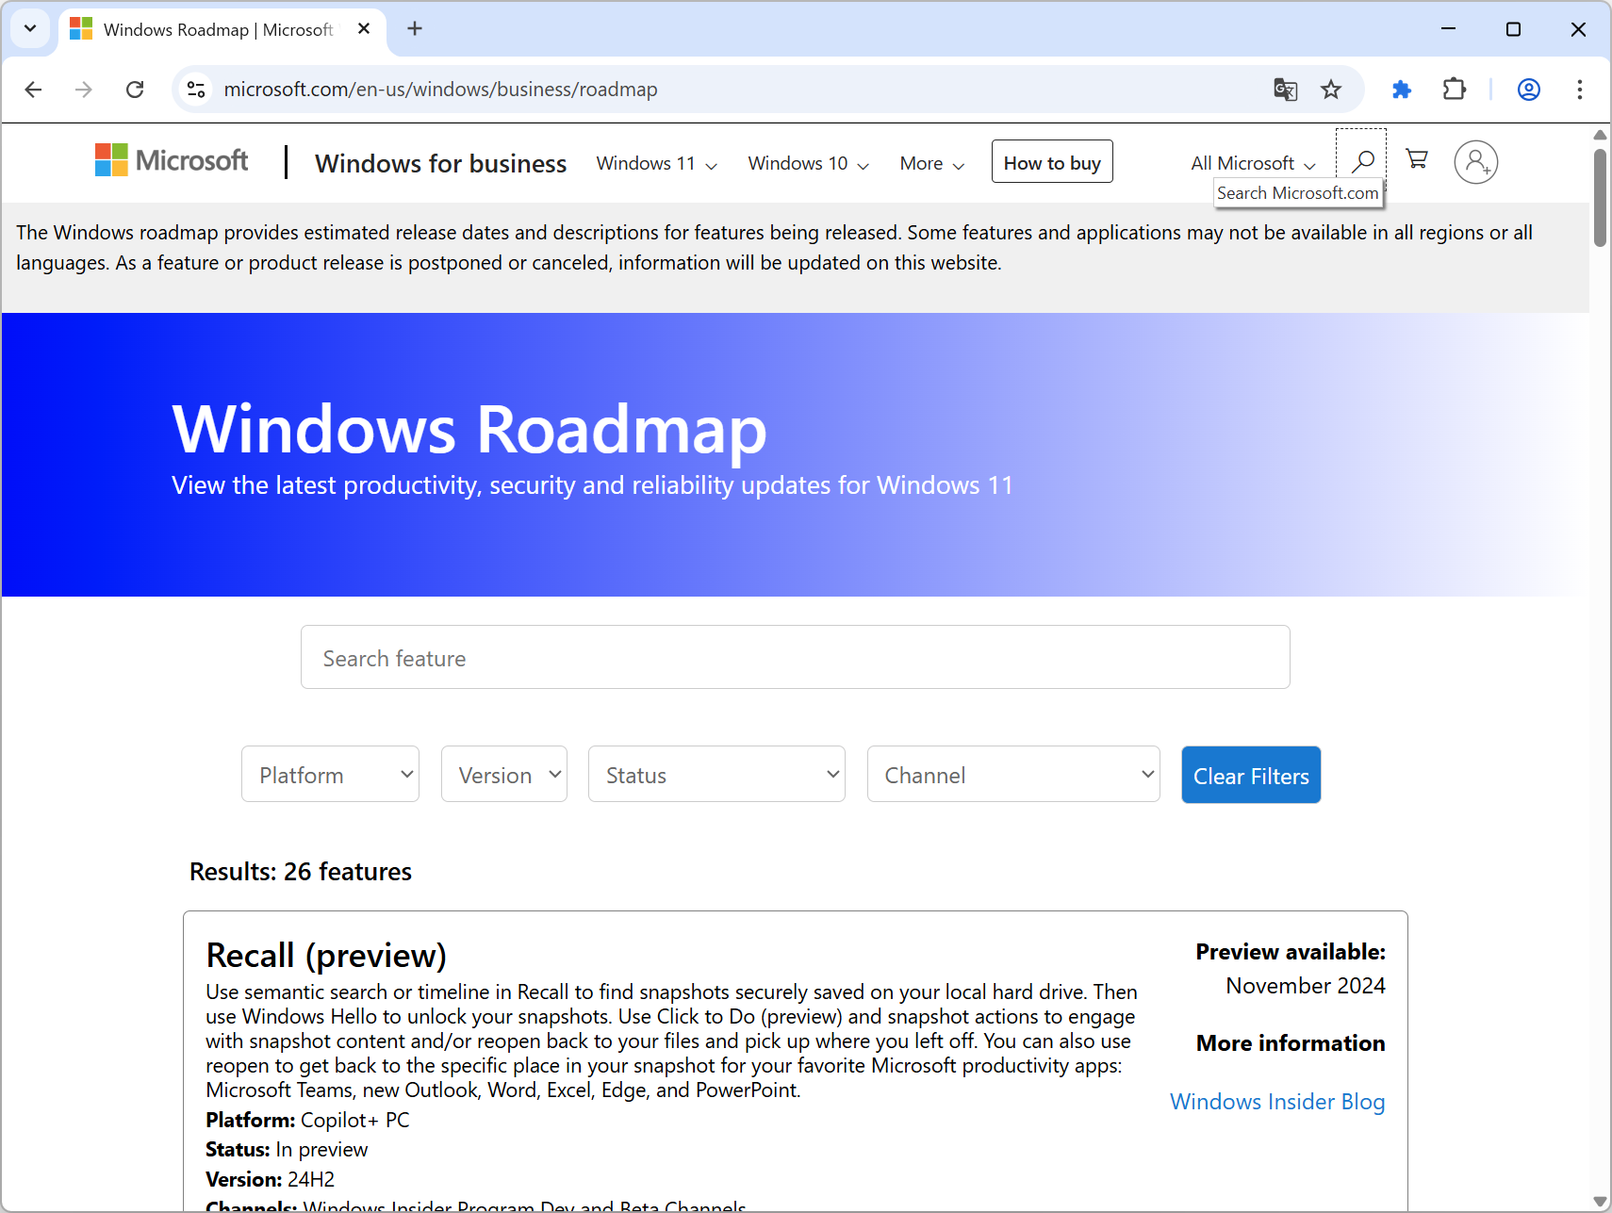Open the Google Translate icon in the address bar
Viewport: 1612px width, 1213px height.
point(1284,89)
